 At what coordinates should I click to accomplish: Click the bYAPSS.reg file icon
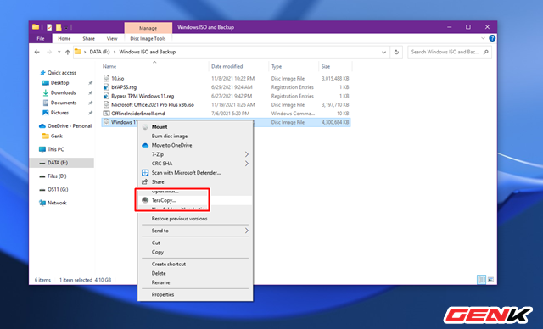106,87
